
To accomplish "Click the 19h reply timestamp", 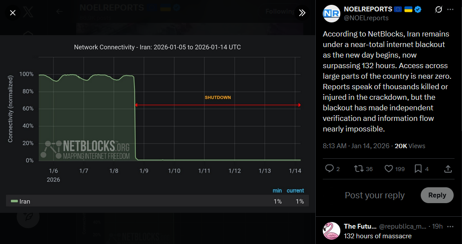I will [x=437, y=226].
